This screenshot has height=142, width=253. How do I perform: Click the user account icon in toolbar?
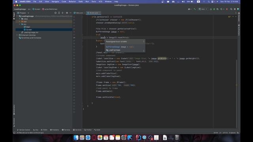(x=189, y=9)
